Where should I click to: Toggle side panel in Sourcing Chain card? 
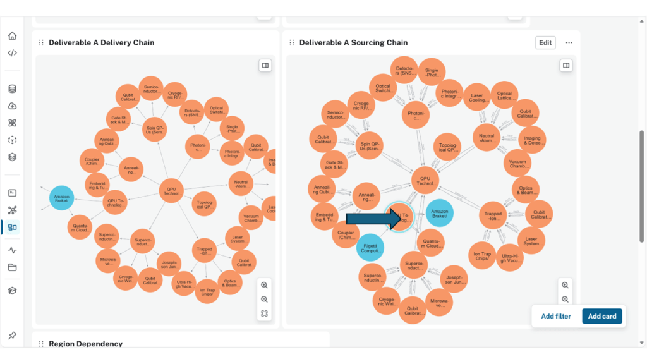(x=566, y=65)
